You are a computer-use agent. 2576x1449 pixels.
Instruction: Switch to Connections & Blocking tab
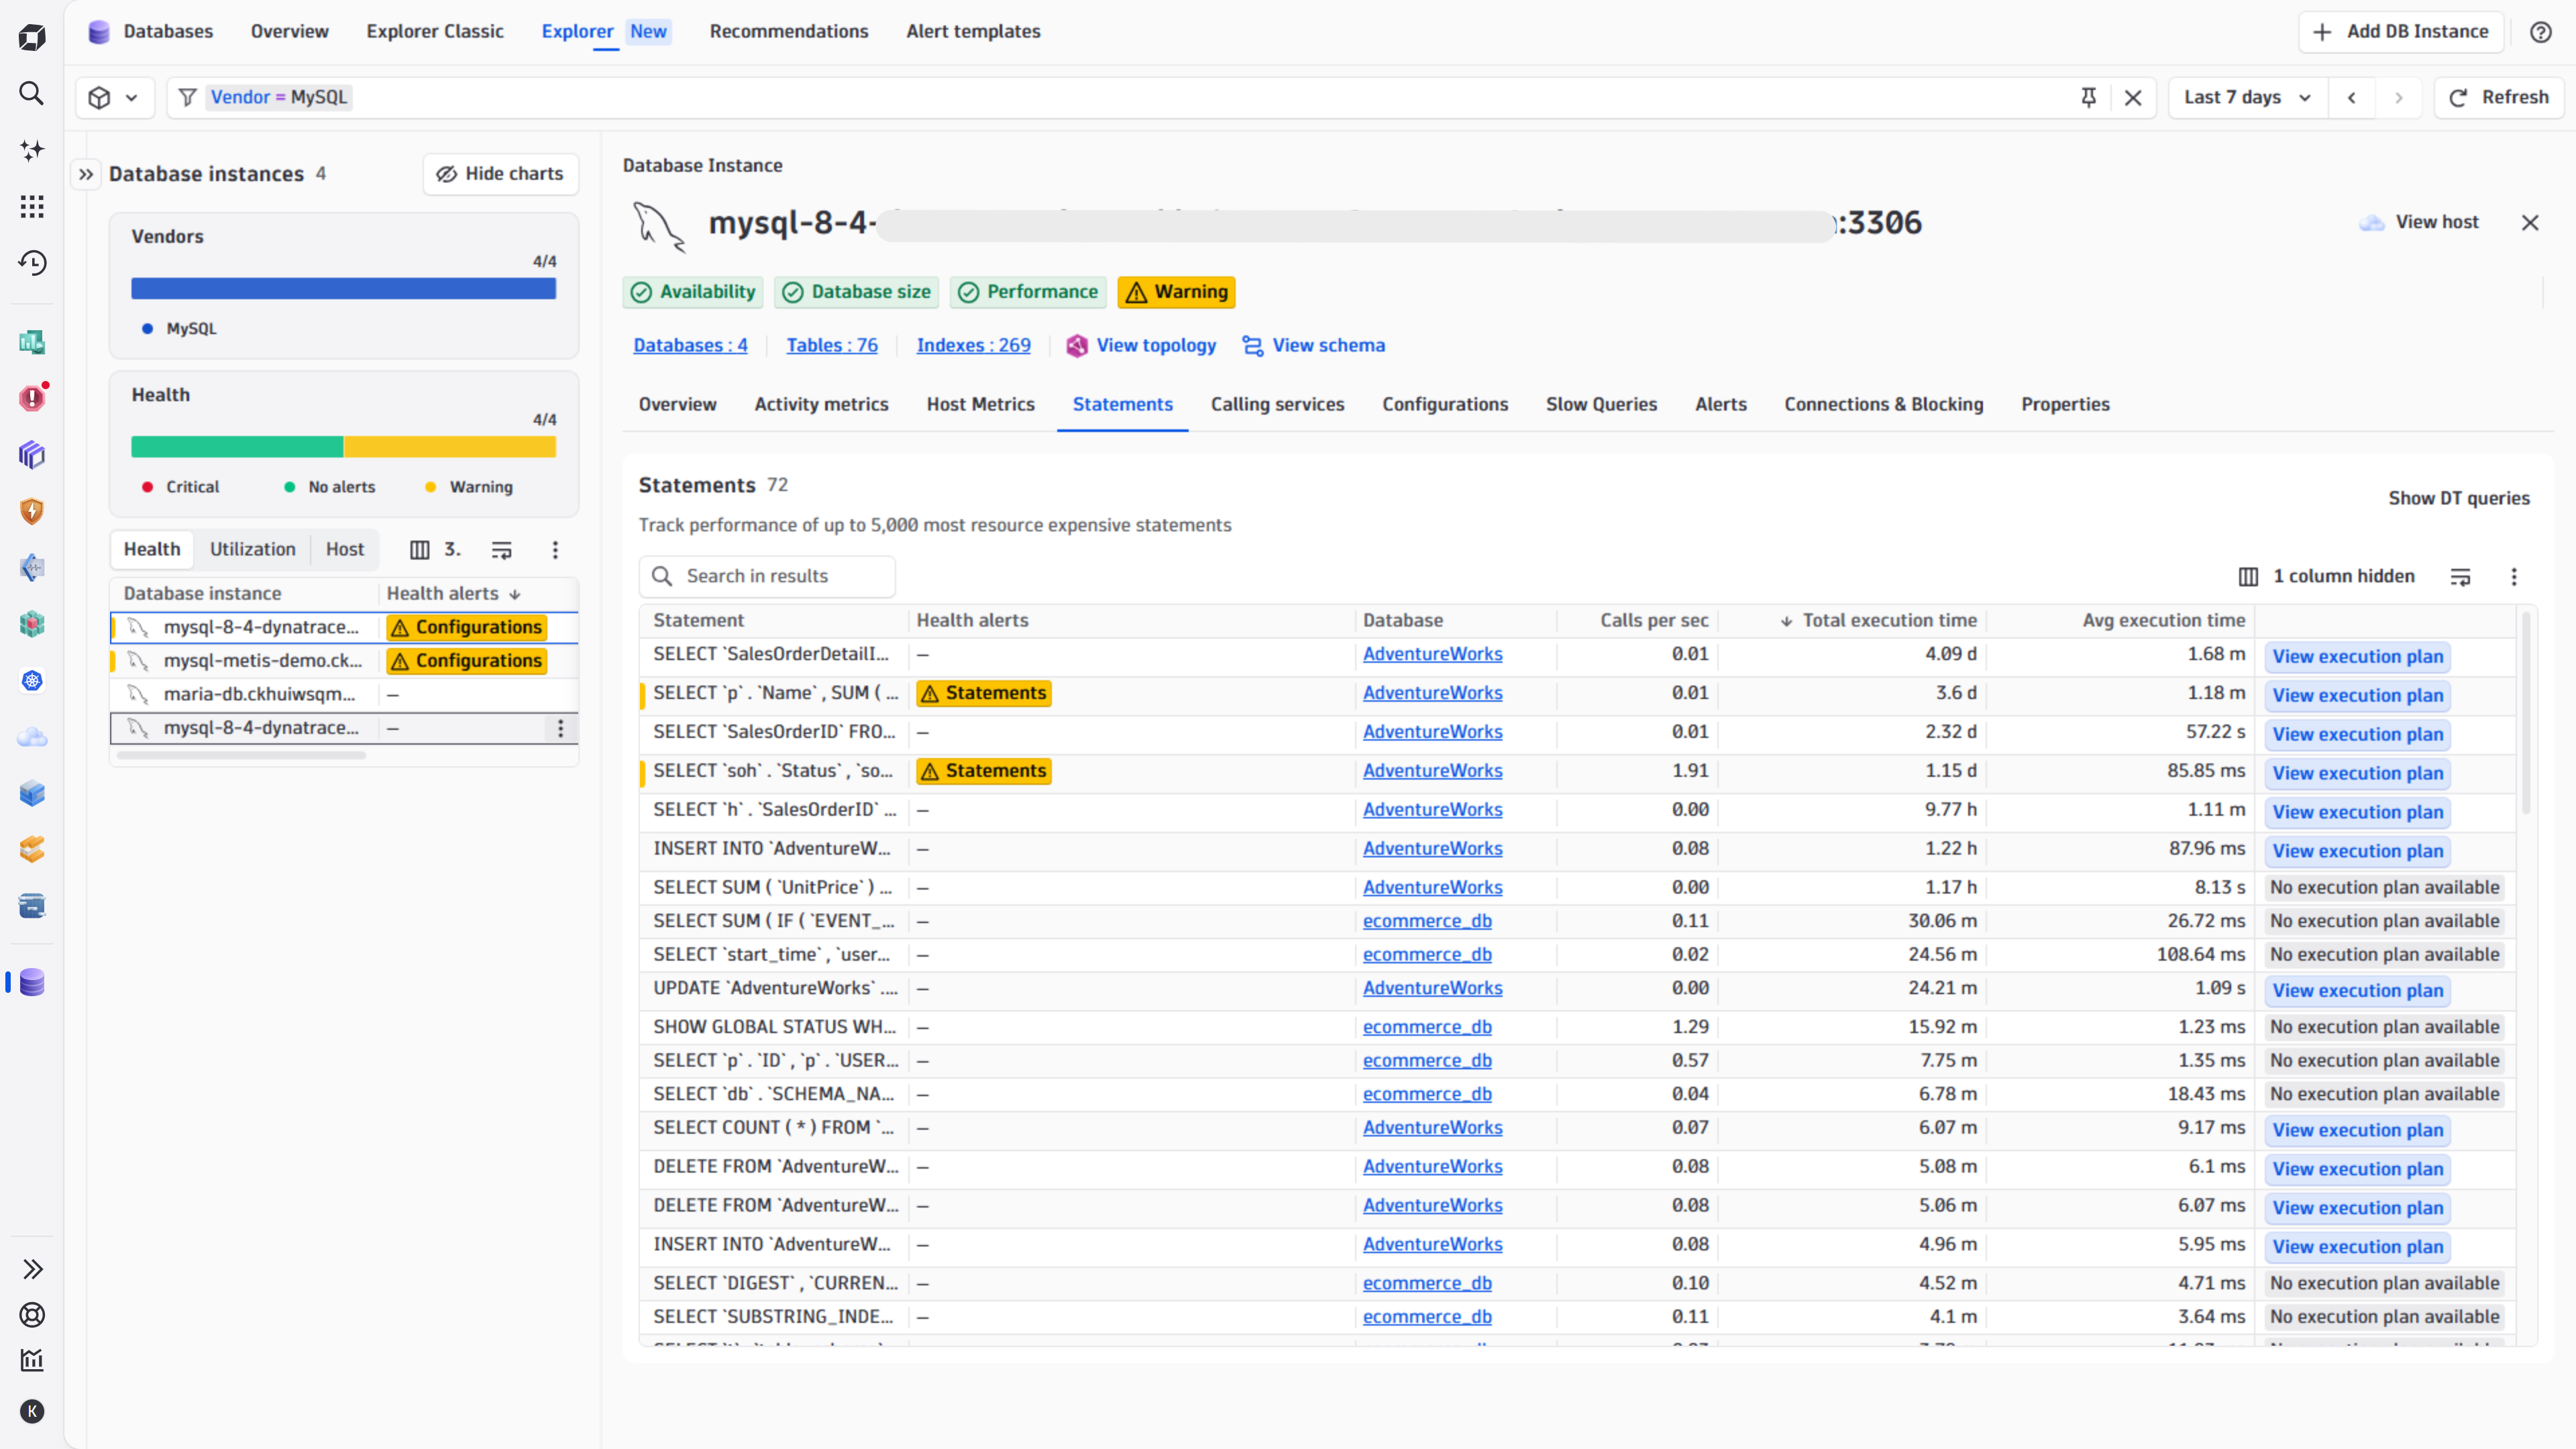point(1883,404)
